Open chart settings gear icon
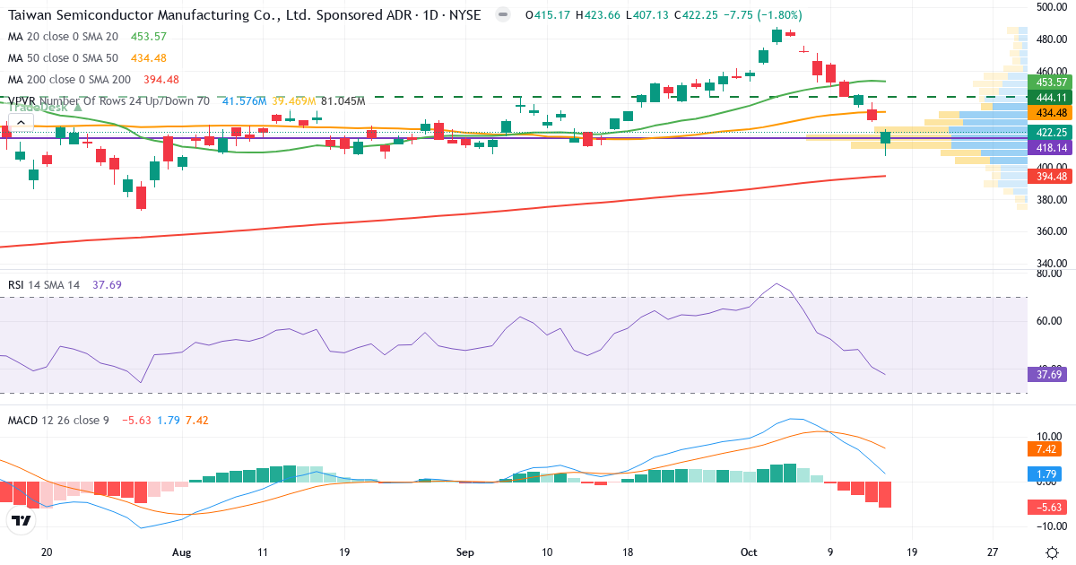Viewport: 1076px width, 565px height. coord(1051,552)
